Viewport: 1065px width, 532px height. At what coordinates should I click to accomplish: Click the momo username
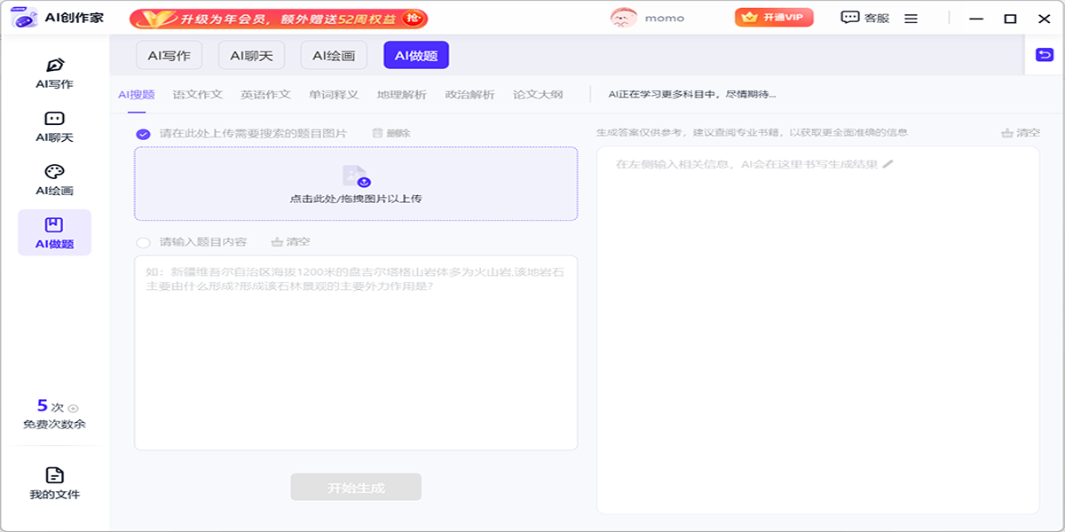(x=663, y=18)
